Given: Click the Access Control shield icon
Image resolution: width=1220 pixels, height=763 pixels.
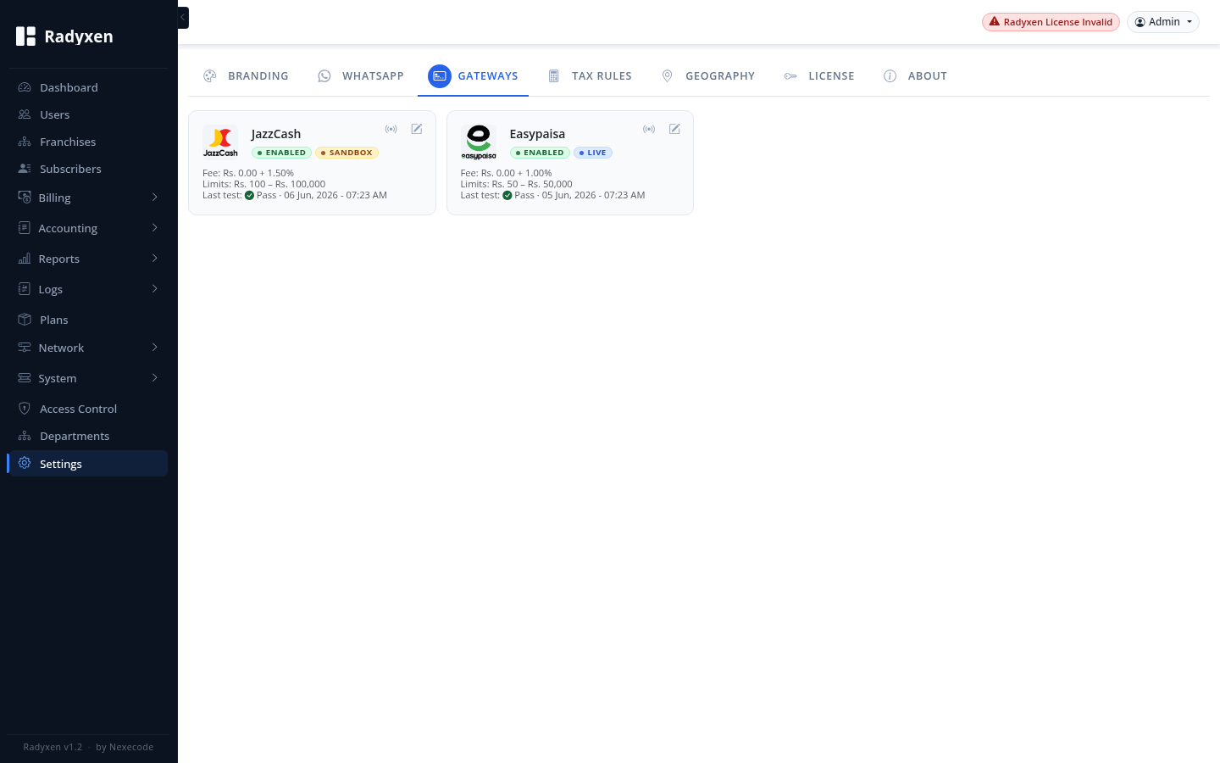Looking at the screenshot, I should tap(25, 409).
